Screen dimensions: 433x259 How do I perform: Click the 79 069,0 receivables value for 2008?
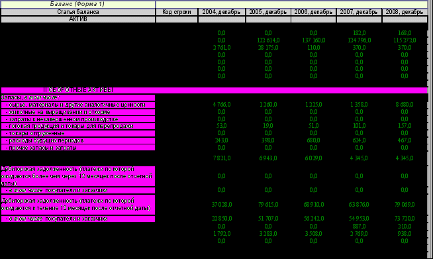[405, 205]
